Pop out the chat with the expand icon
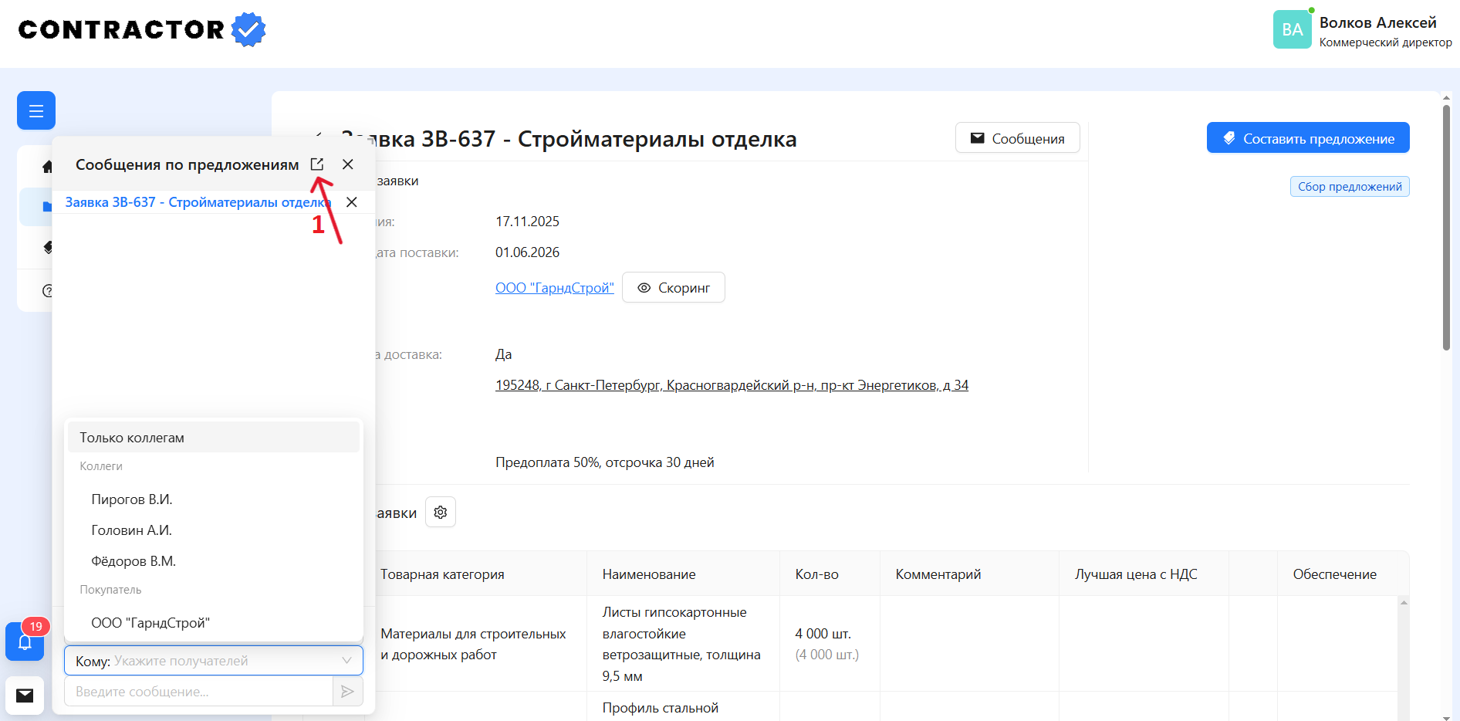 [317, 164]
